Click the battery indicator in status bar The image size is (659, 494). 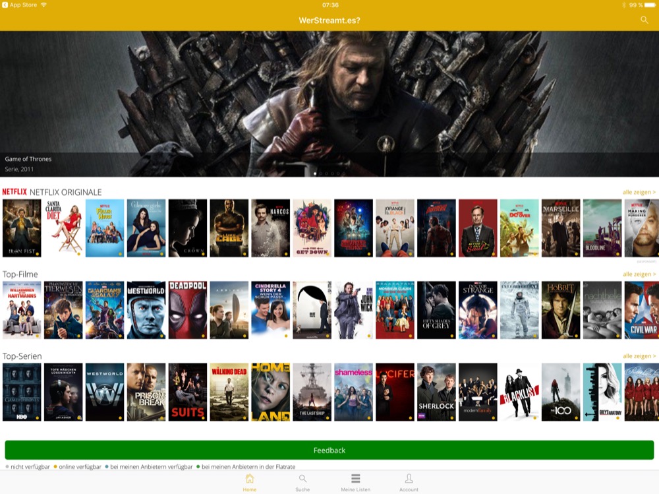pos(650,5)
